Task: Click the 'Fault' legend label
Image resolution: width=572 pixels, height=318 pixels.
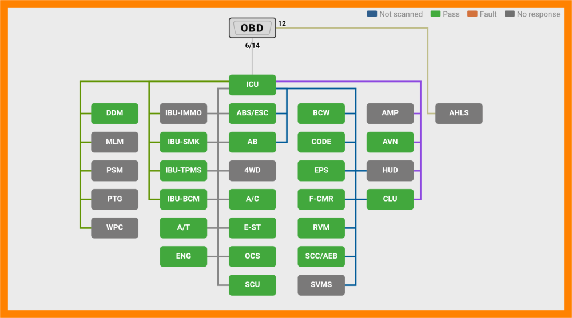Action: click(x=488, y=14)
